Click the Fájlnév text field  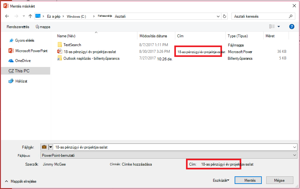(x=172, y=147)
